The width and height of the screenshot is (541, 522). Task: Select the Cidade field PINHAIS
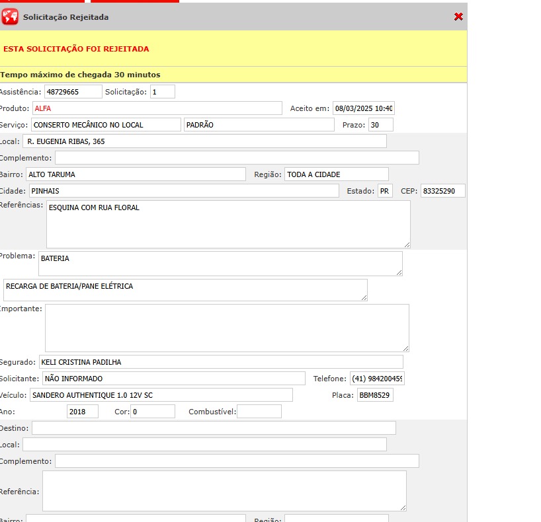183,191
